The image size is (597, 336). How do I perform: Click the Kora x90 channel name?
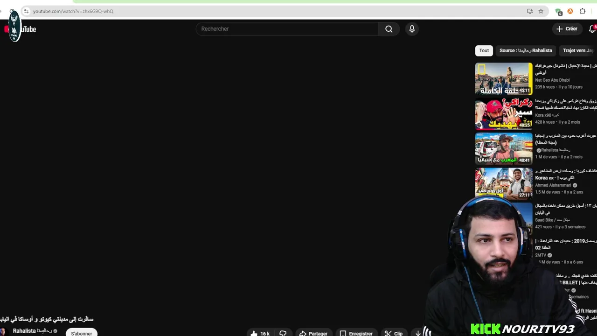547,115
